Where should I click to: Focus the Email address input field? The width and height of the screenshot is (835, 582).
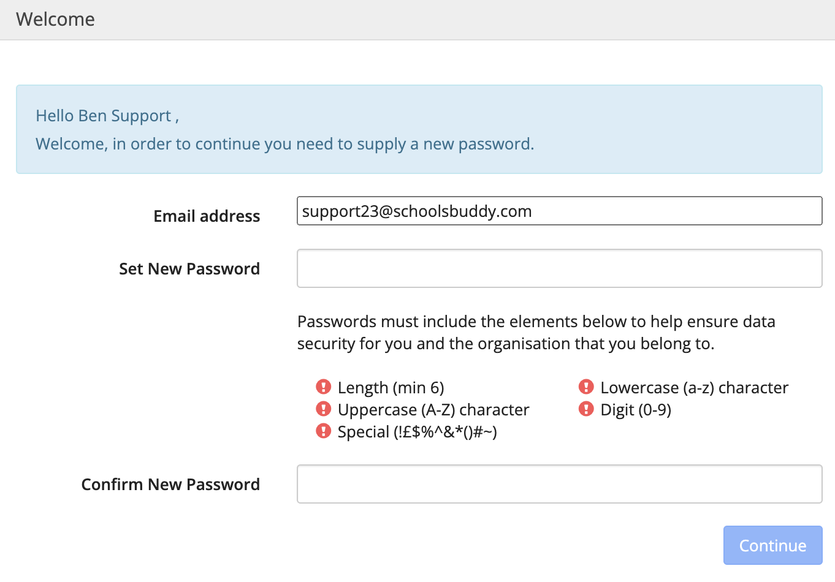(559, 211)
